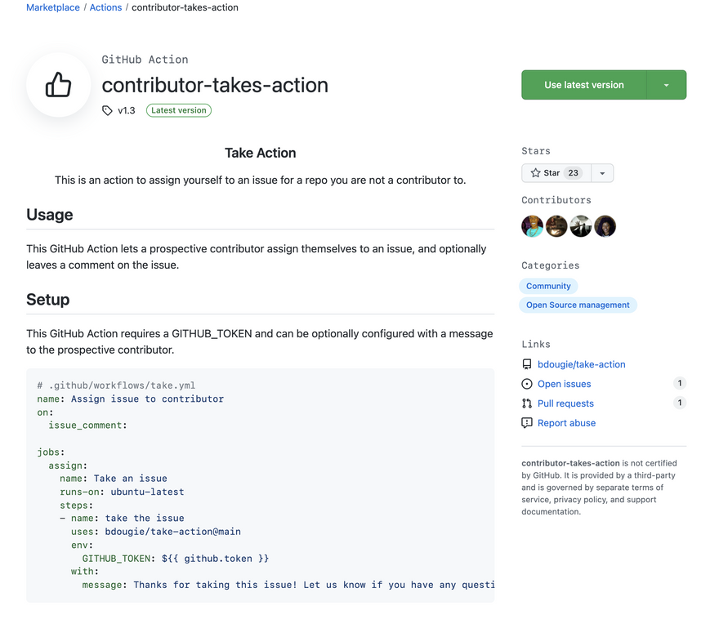719x637 pixels.
Task: Expand the dropdown arrow next to Star
Action: pyautogui.click(x=602, y=173)
